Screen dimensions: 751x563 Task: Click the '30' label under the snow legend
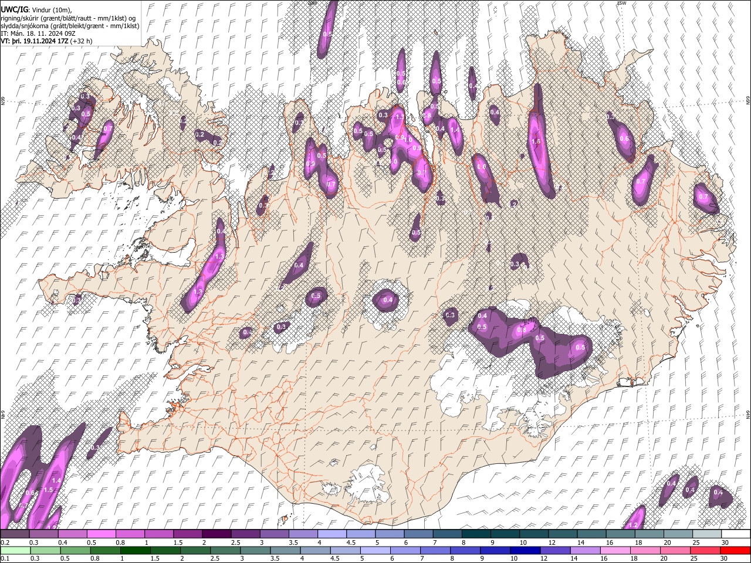click(725, 542)
